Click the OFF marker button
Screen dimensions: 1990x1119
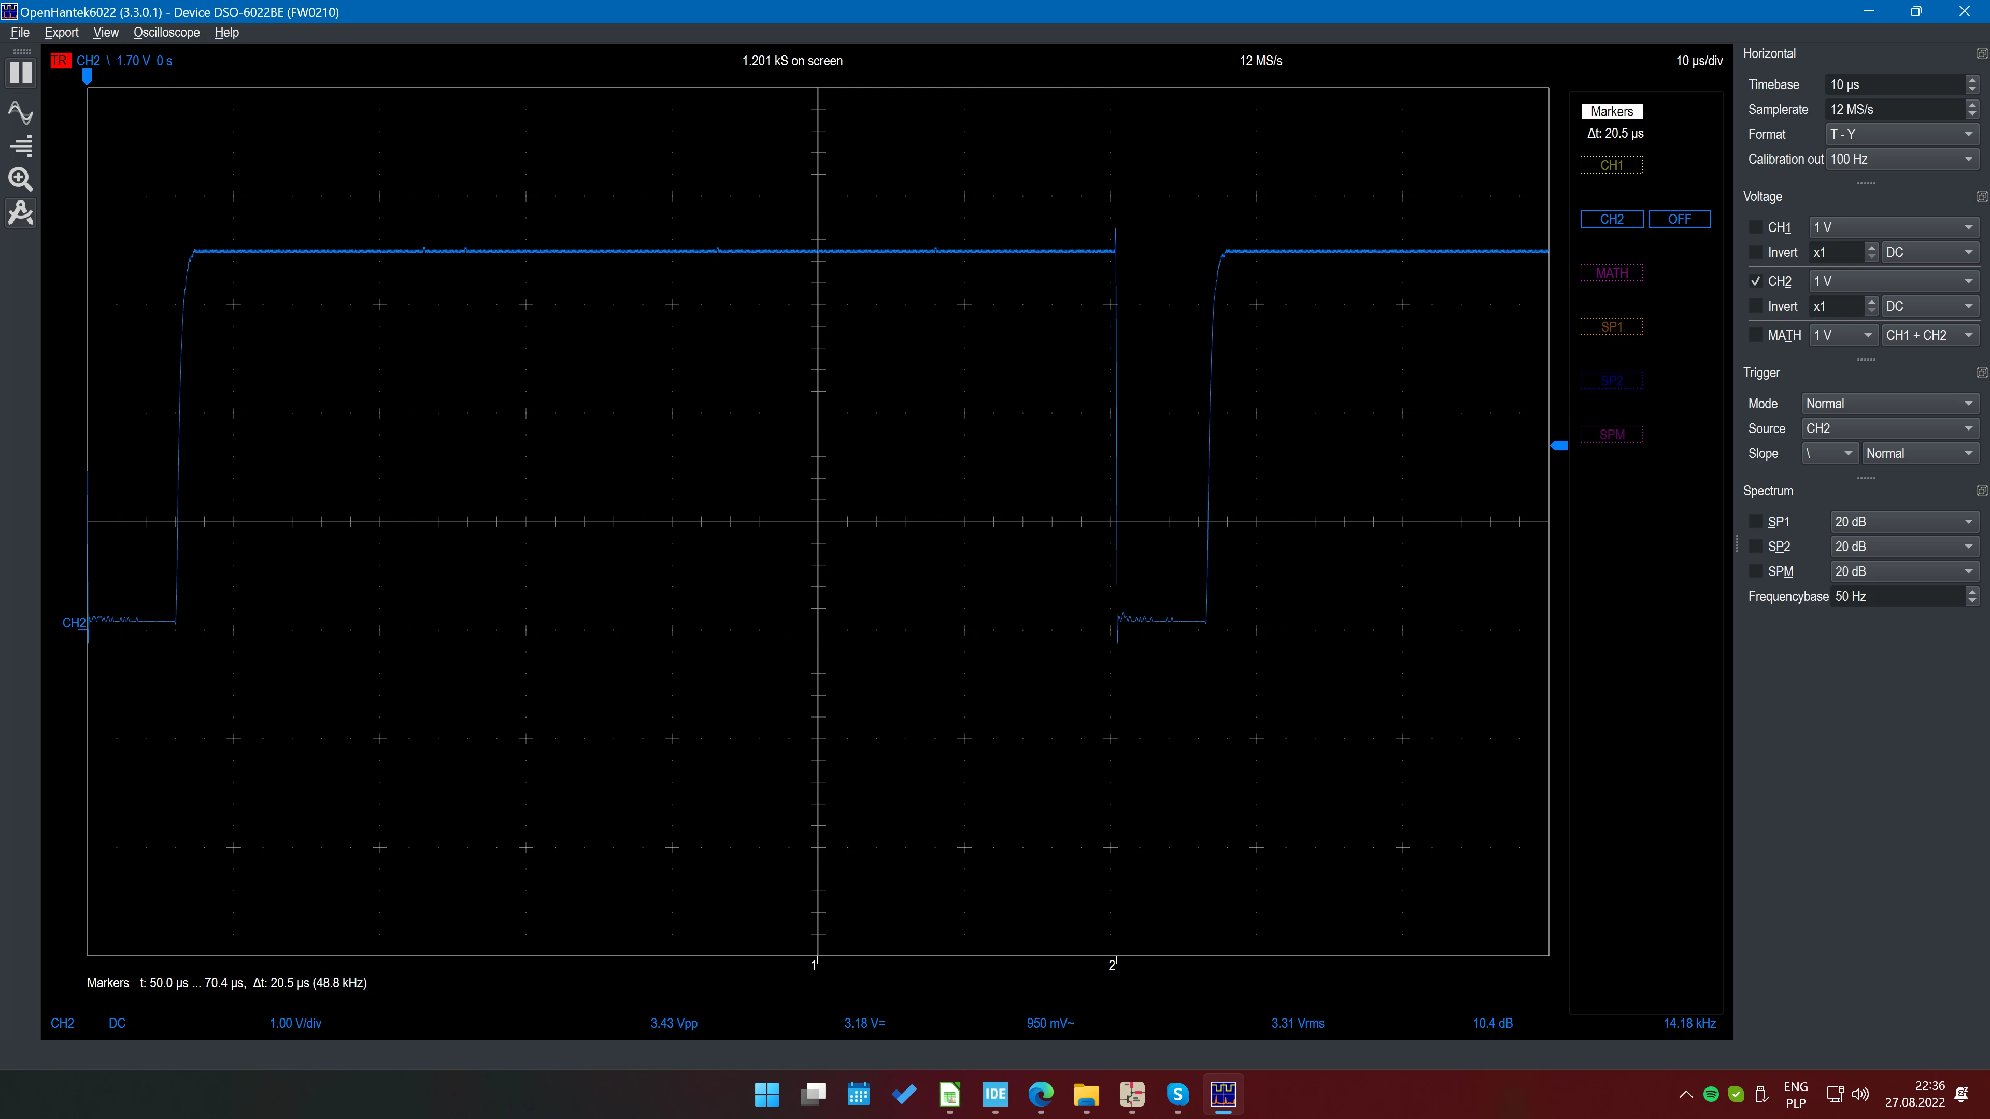click(1680, 219)
